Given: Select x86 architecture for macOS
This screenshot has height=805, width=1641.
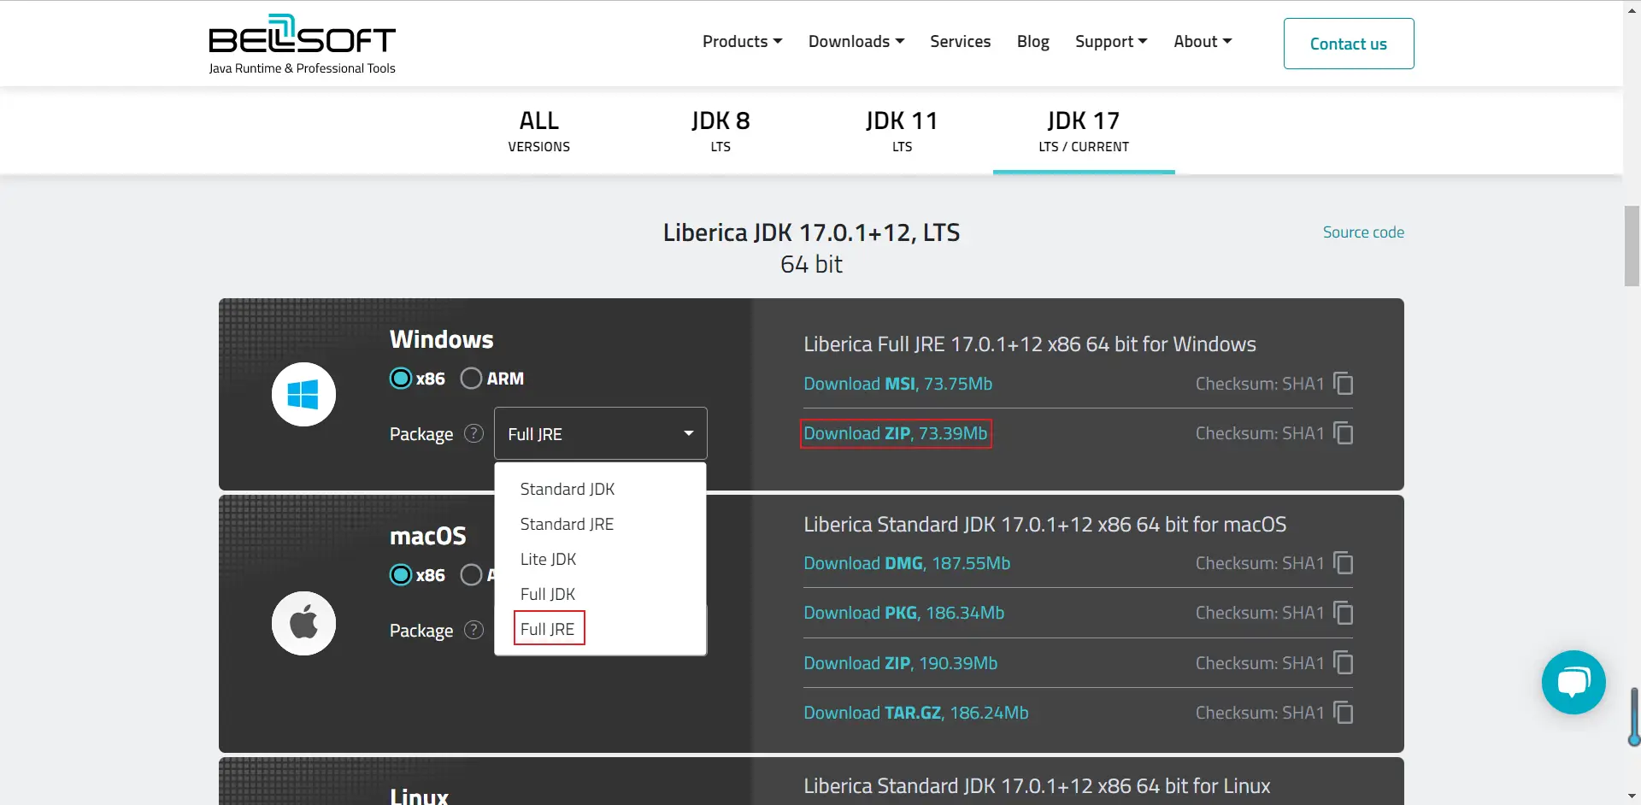Looking at the screenshot, I should coord(401,575).
